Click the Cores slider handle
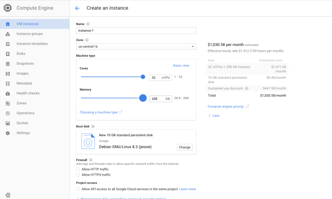The width and height of the screenshot is (332, 199). pos(143,77)
